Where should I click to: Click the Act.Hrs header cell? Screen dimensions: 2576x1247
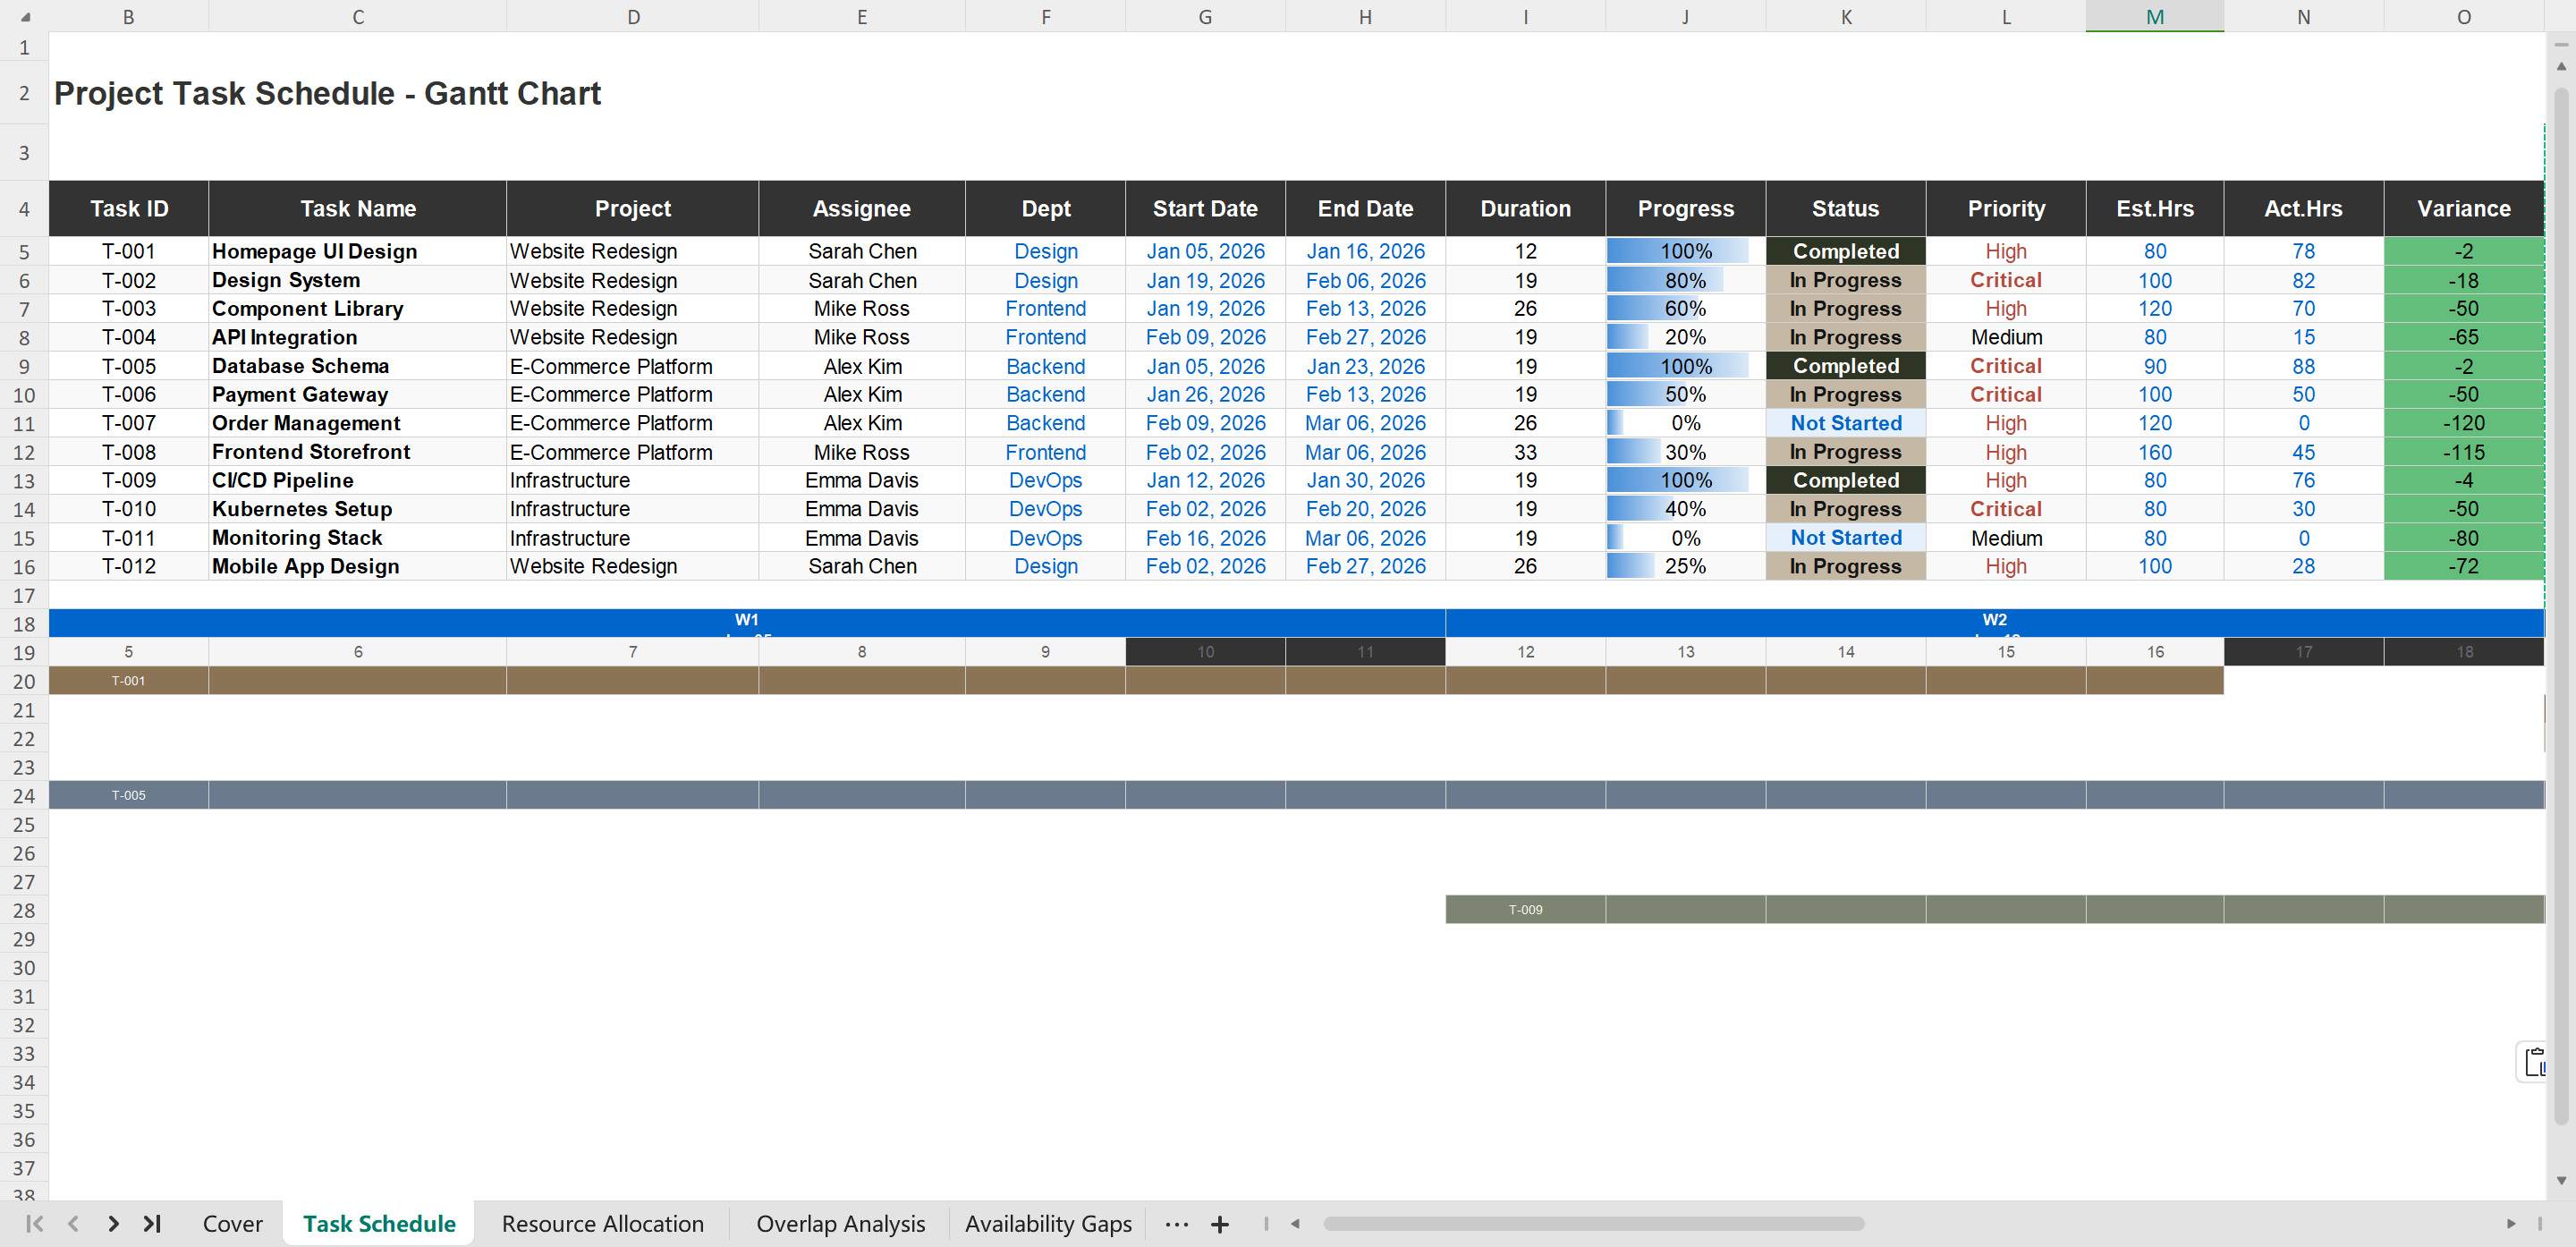pyautogui.click(x=2304, y=209)
